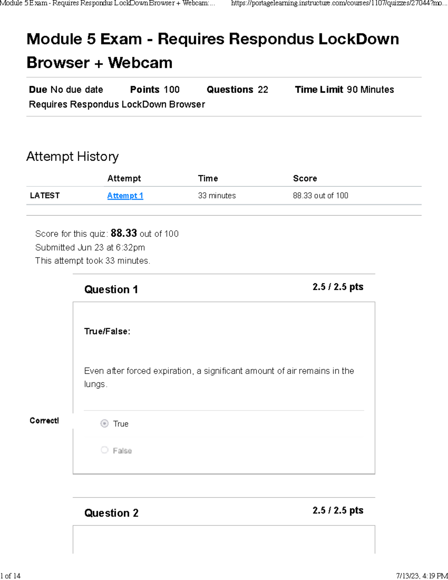
Task: Click the Attempt History heading
Action: point(72,156)
